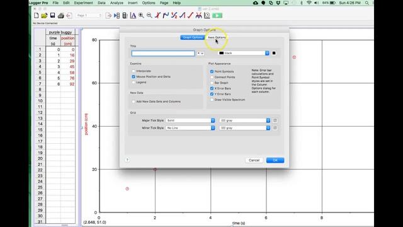Click the Print icon in the toolbar
The image size is (403, 227).
(61, 15)
